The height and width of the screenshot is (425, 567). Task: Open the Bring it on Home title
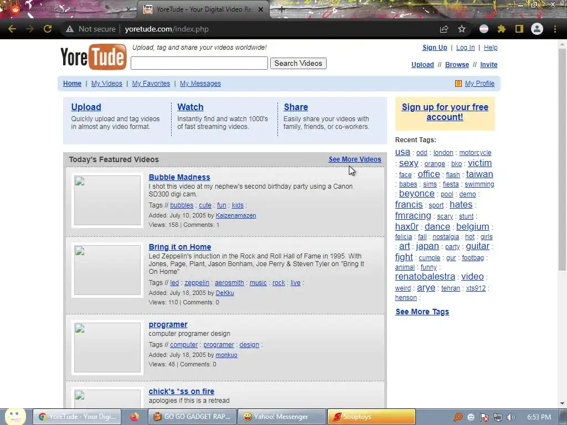coord(180,247)
